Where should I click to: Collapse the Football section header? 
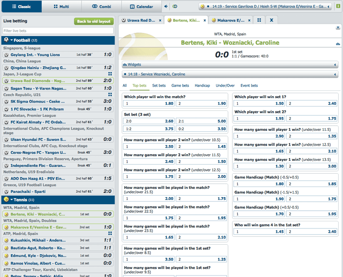click(58, 40)
